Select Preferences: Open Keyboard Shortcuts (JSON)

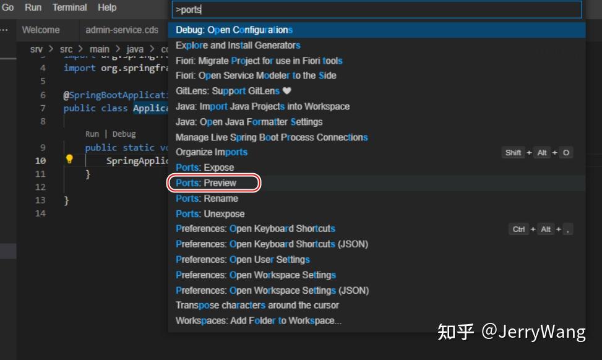click(x=377, y=244)
